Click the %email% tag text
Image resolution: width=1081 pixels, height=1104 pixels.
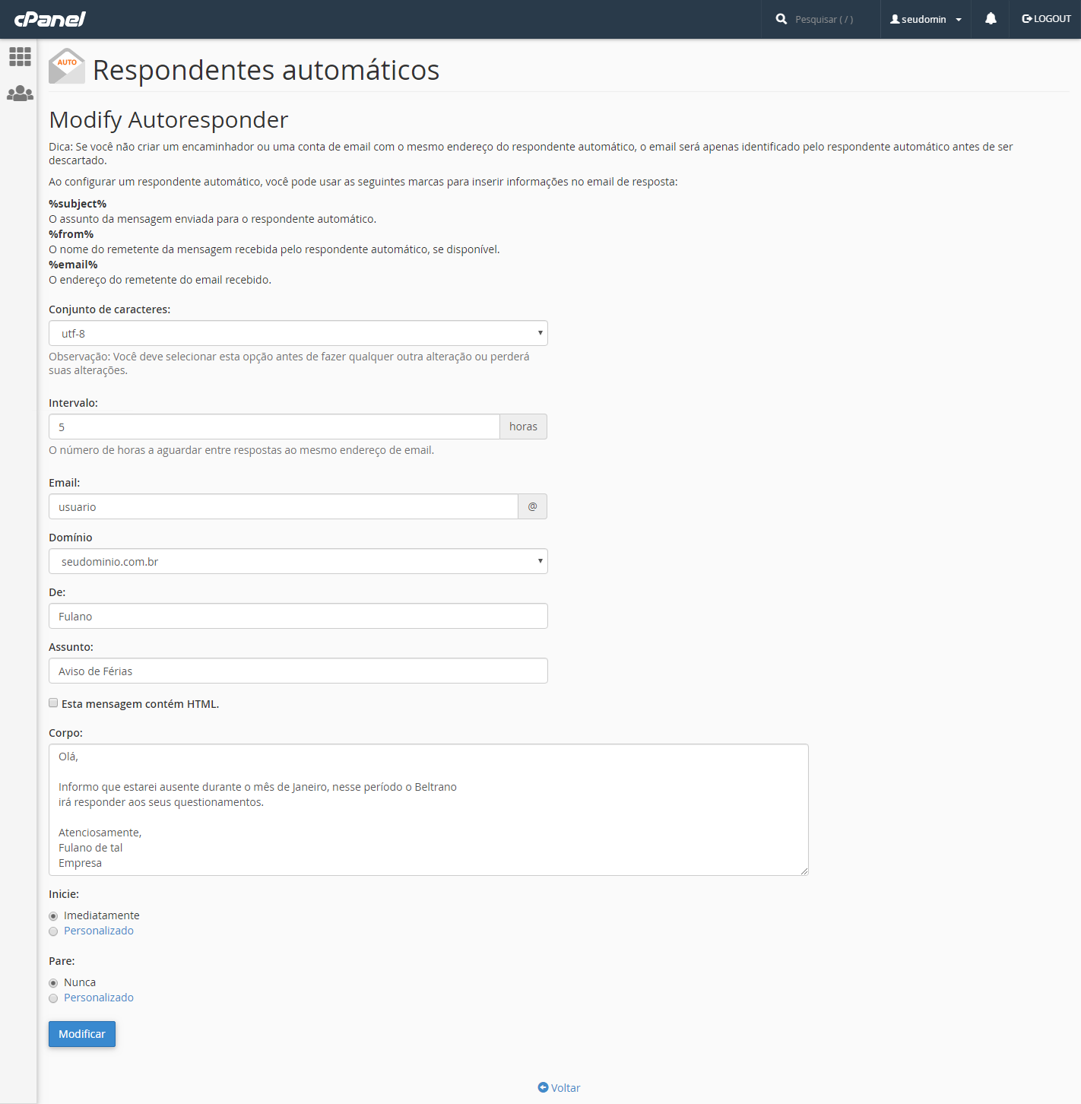coord(73,265)
